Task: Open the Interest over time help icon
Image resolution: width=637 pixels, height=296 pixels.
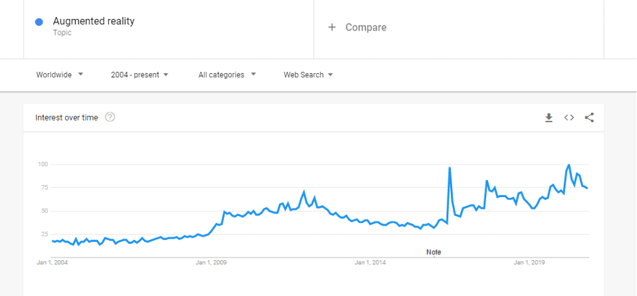Action: [x=110, y=117]
